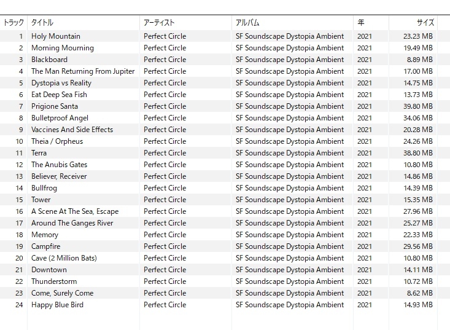This screenshot has height=330, width=450.
Task: Select the Blackboard track row
Action: 49,60
